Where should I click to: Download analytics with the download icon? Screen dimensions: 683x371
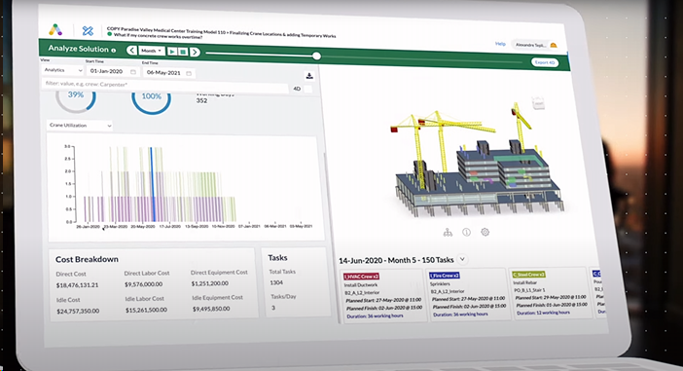309,76
